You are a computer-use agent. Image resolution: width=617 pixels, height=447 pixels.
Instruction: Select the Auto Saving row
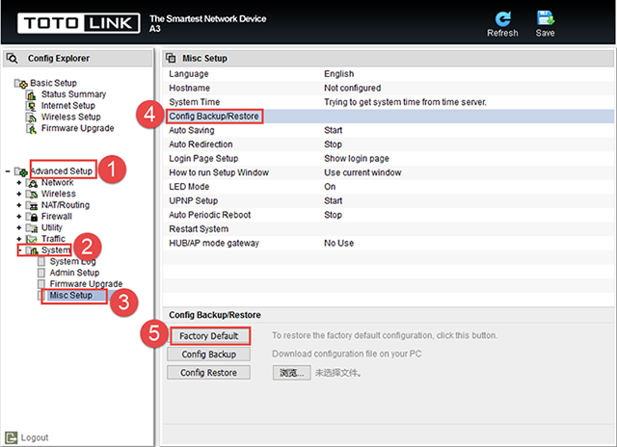pyautogui.click(x=388, y=130)
